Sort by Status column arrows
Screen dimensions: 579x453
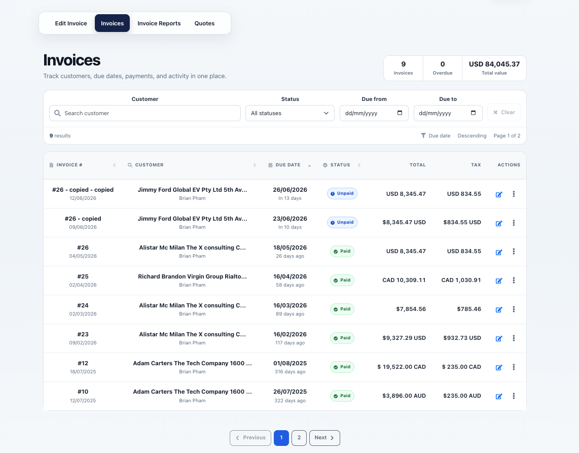click(359, 165)
